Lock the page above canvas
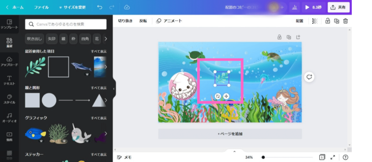372x162 pixels. click(279, 37)
